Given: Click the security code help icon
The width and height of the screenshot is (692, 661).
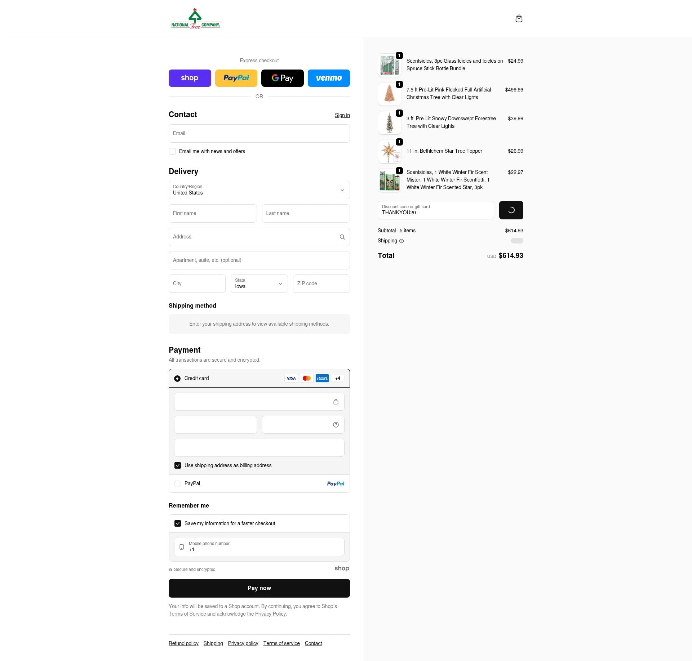Looking at the screenshot, I should (x=336, y=425).
